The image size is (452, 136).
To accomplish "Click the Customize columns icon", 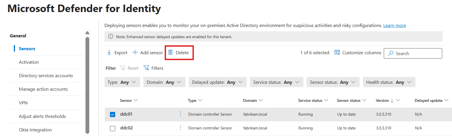I will pos(337,53).
